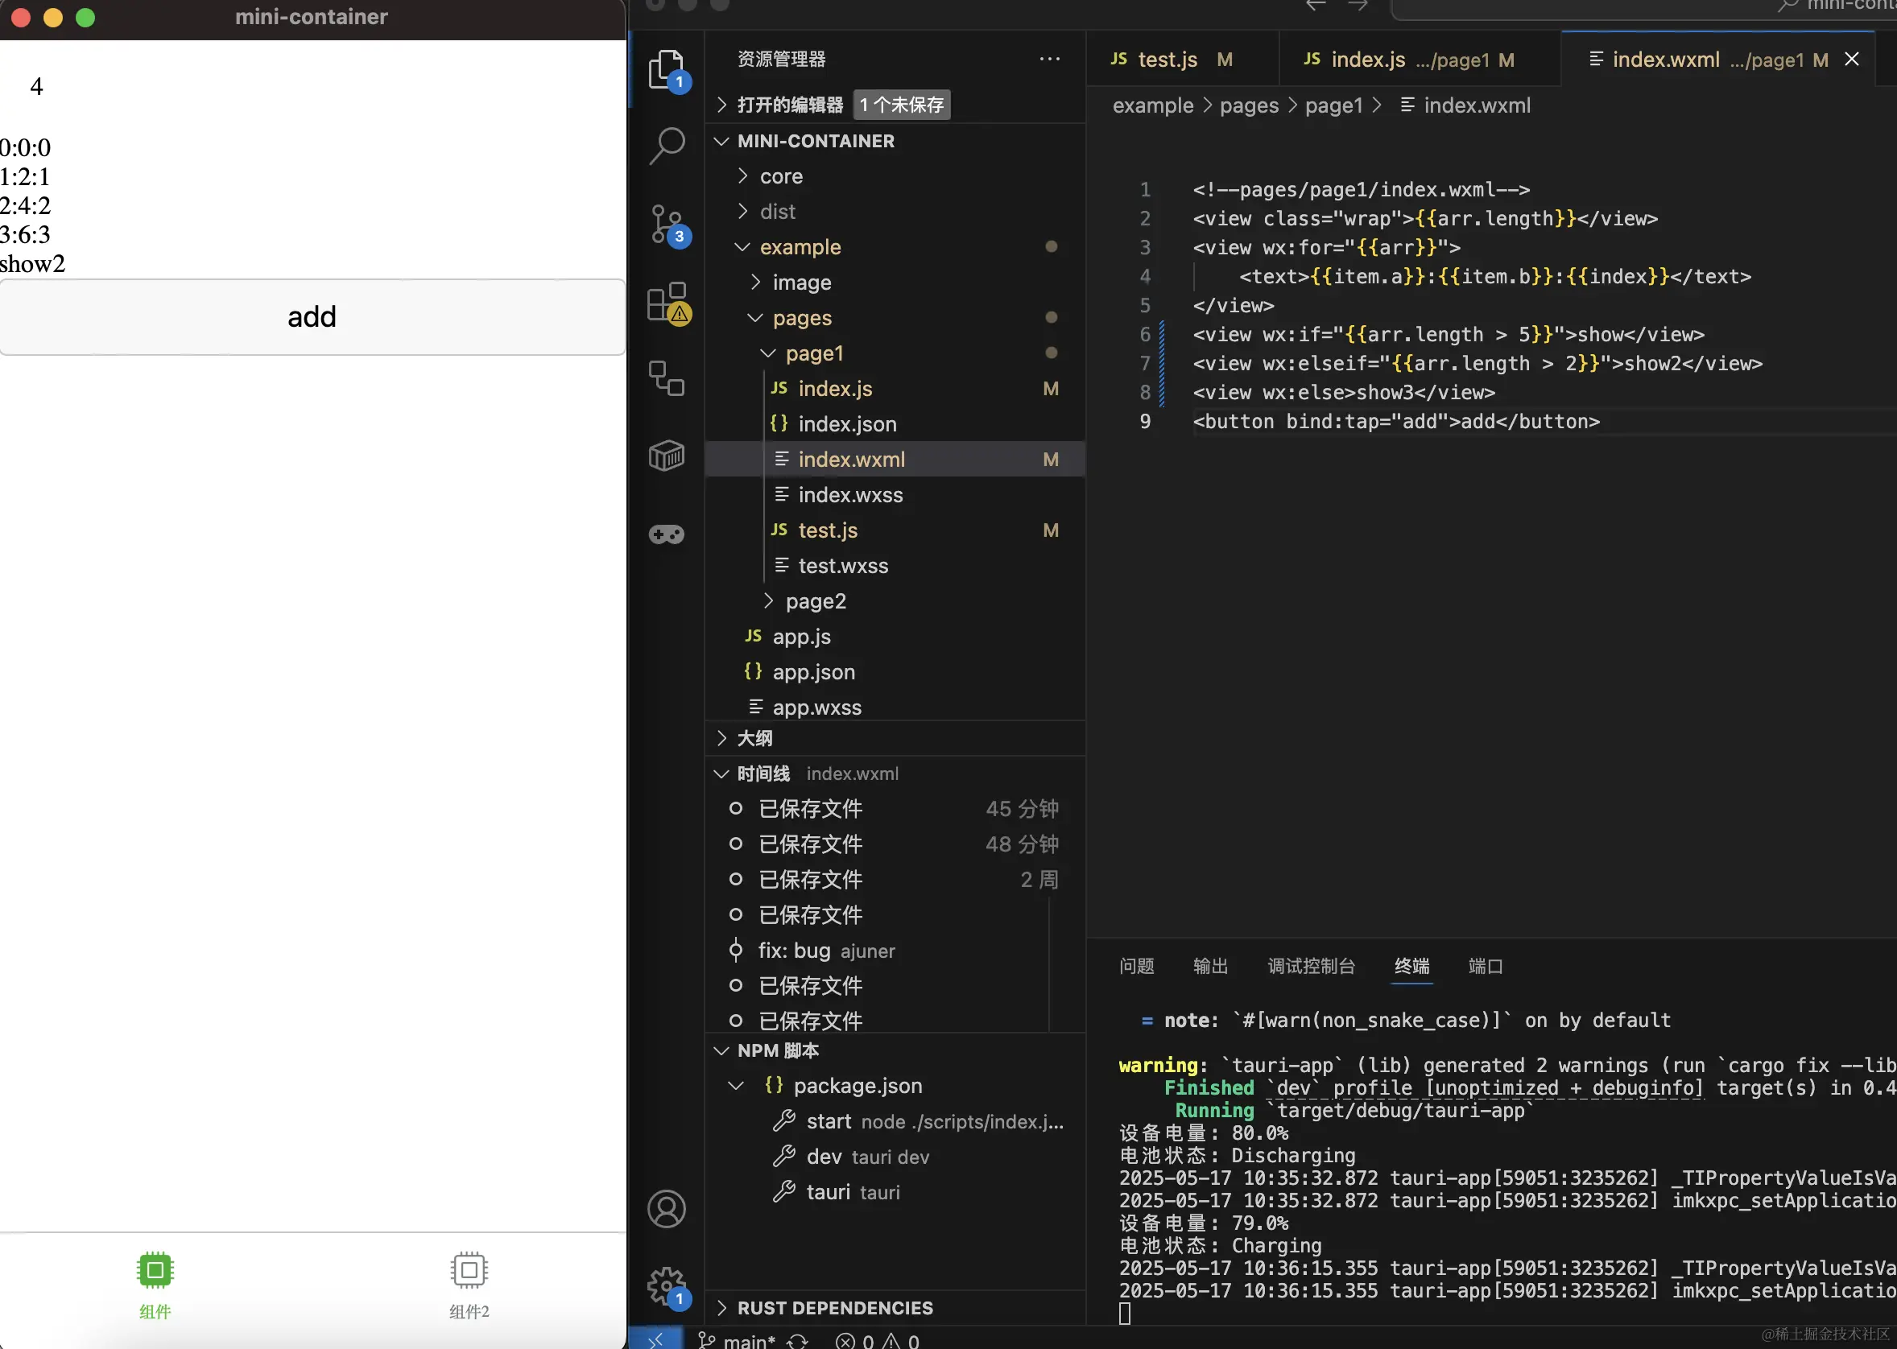This screenshot has width=1897, height=1349.
Task: Switch to the 调试控制台 panel tab
Action: coord(1310,966)
